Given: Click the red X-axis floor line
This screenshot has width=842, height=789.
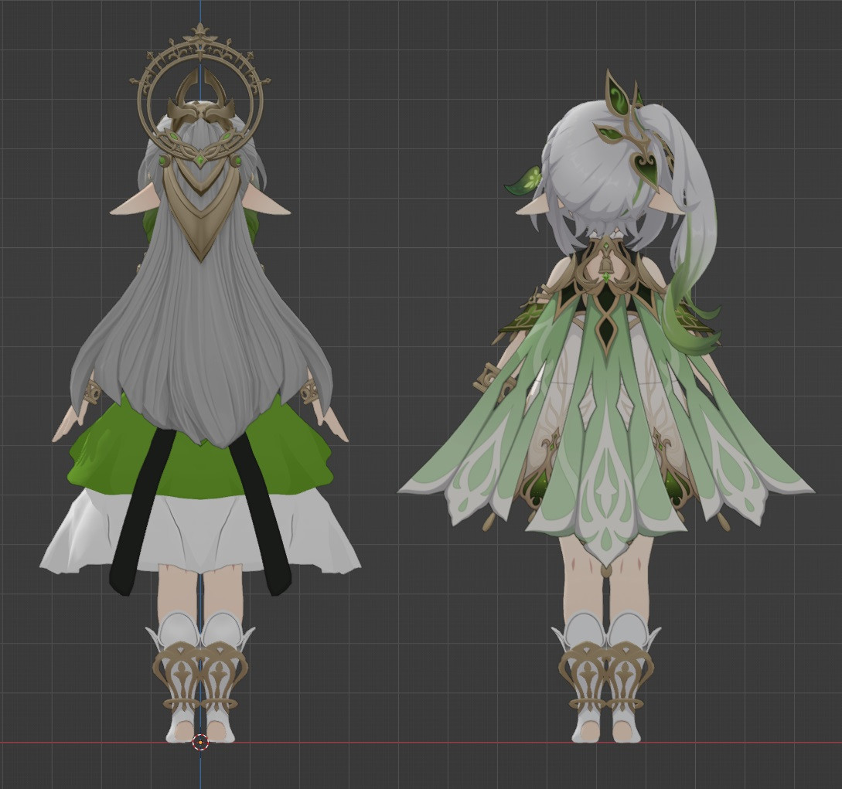Looking at the screenshot, I should (x=464, y=742).
